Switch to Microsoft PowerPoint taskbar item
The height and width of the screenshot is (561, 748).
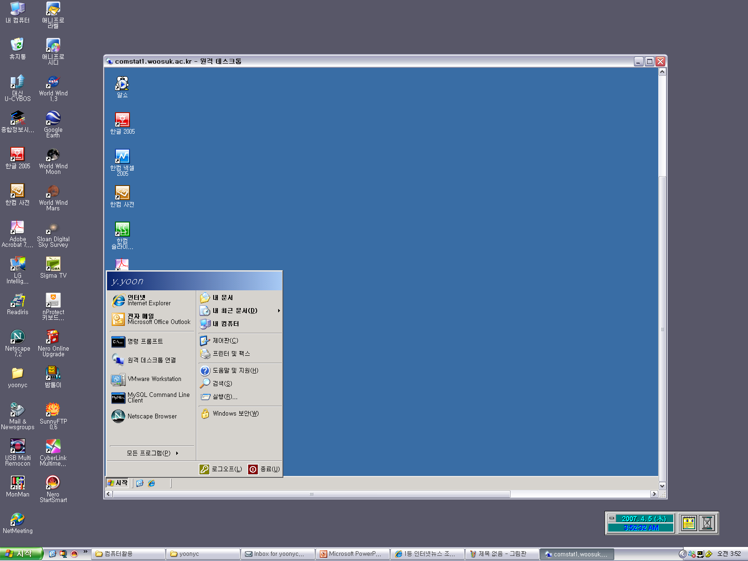352,554
